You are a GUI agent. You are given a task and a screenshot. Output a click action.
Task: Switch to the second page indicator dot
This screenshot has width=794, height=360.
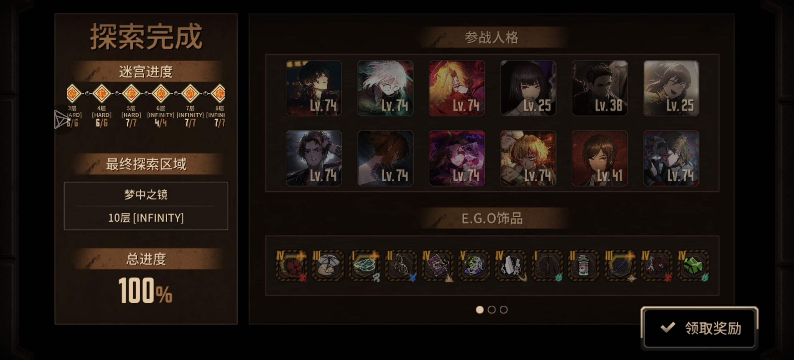tap(492, 309)
